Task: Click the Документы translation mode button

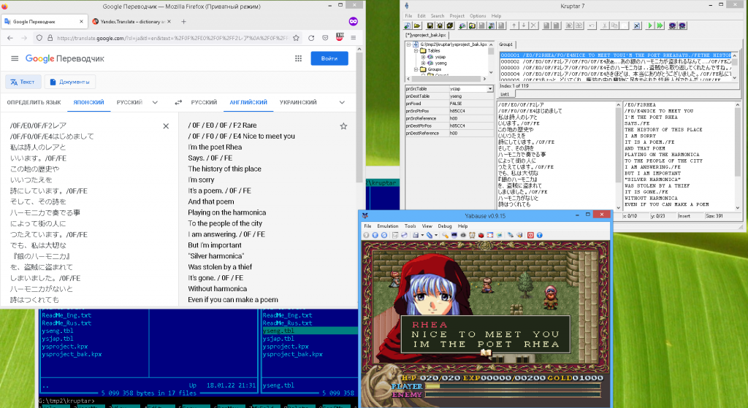Action: [69, 82]
